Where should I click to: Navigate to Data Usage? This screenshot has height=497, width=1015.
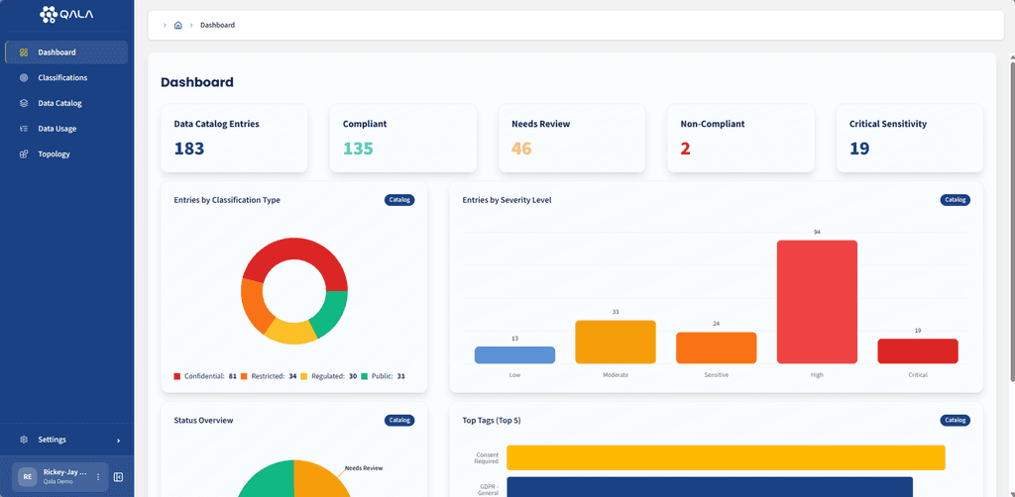tap(66, 129)
